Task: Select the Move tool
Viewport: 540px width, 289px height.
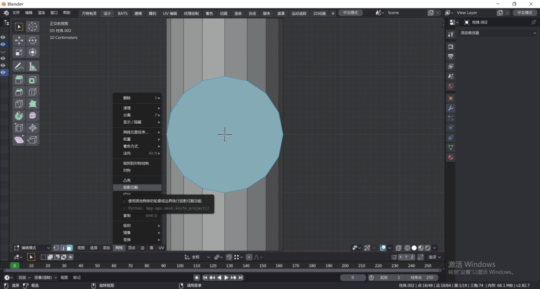Action: coord(19,40)
